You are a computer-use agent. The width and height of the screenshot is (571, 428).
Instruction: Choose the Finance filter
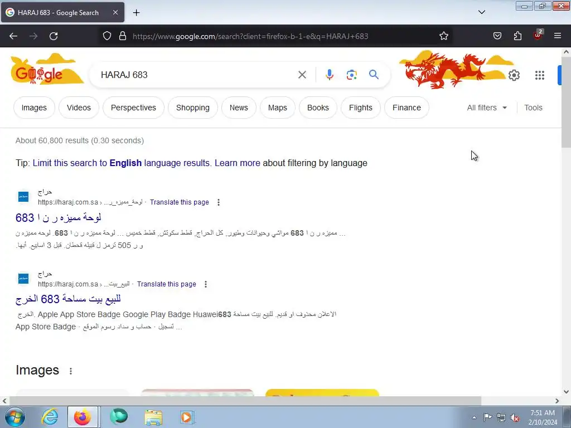tap(407, 108)
